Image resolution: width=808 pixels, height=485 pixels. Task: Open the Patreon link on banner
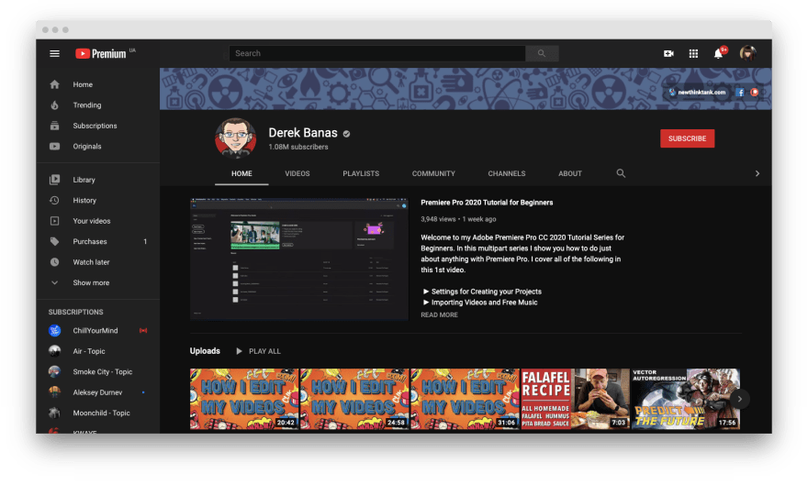(x=755, y=92)
